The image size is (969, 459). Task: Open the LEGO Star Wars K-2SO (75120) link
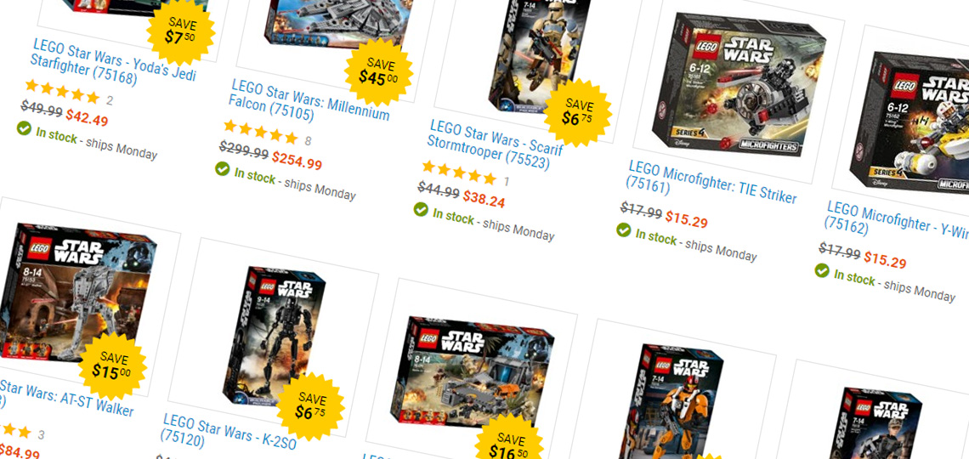[228, 433]
